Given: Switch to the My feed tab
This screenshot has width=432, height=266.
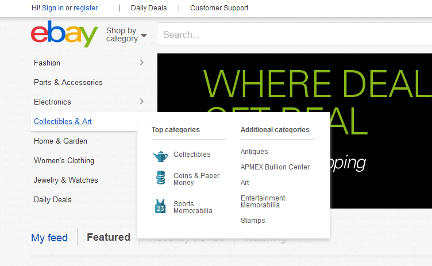Looking at the screenshot, I should 49,238.
